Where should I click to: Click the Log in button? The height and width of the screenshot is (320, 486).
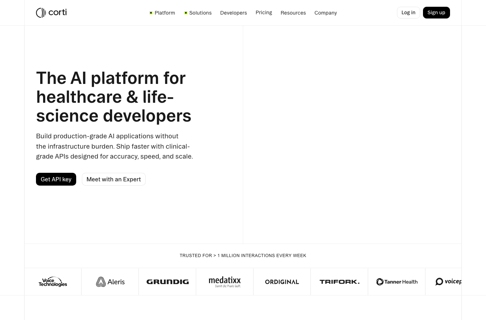[408, 12]
